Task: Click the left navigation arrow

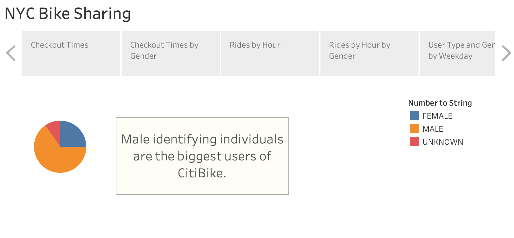Action: [11, 52]
